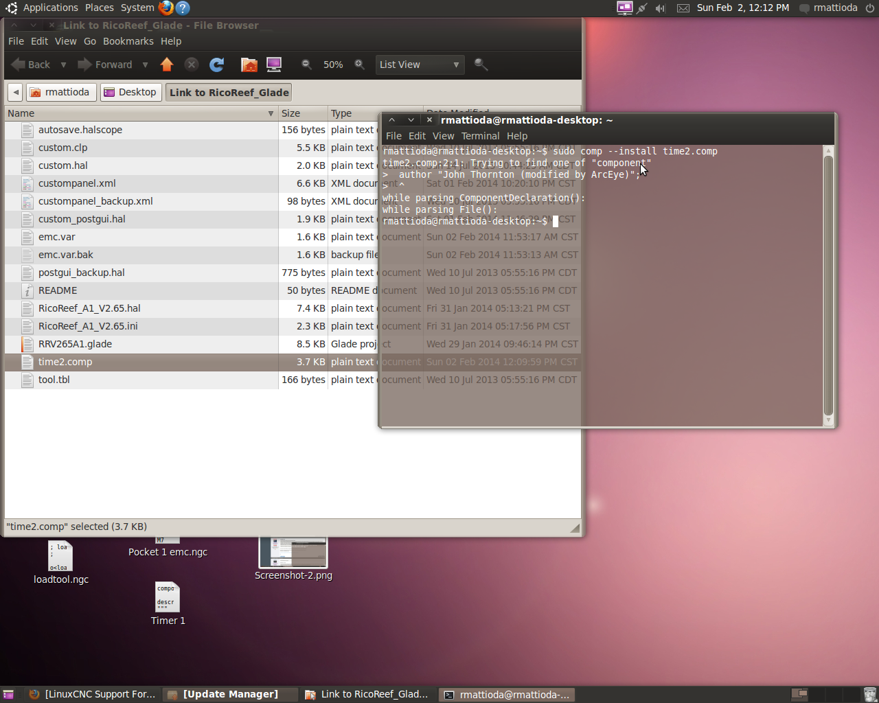Select RicoReef_A1_V2.65.ini file
Image resolution: width=879 pixels, height=703 pixels.
[88, 326]
